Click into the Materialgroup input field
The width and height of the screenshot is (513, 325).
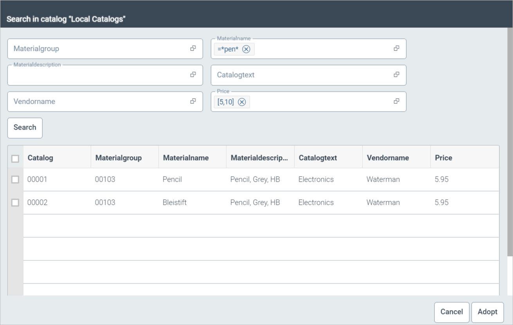pyautogui.click(x=98, y=49)
